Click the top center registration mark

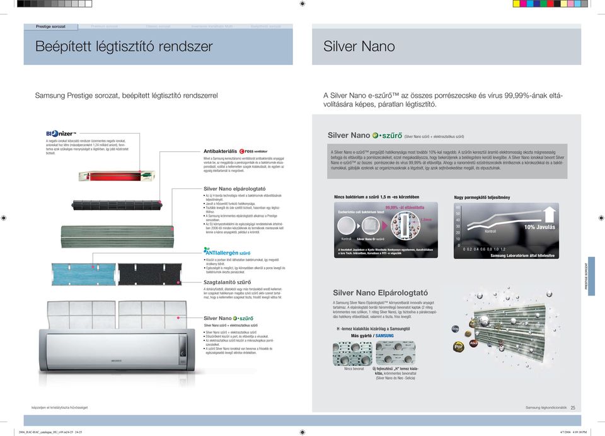(x=302, y=4)
